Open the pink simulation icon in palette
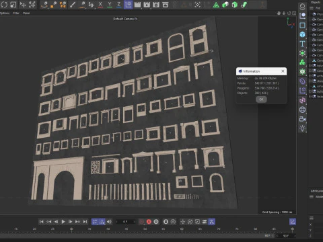 point(302,100)
